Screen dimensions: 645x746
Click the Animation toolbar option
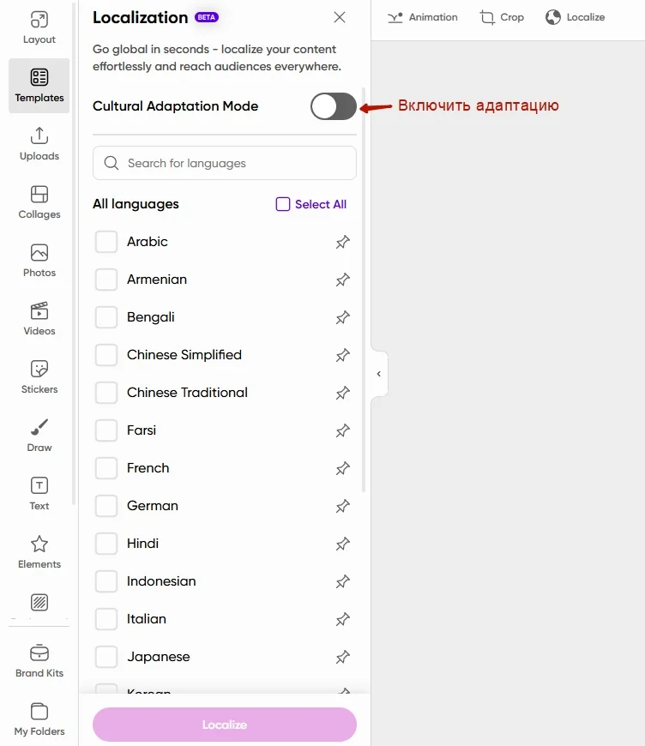coord(423,17)
